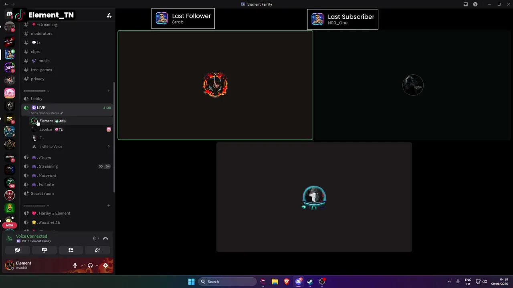Disconnect from voice with the hang-up icon
The image size is (513, 288).
(x=105, y=238)
